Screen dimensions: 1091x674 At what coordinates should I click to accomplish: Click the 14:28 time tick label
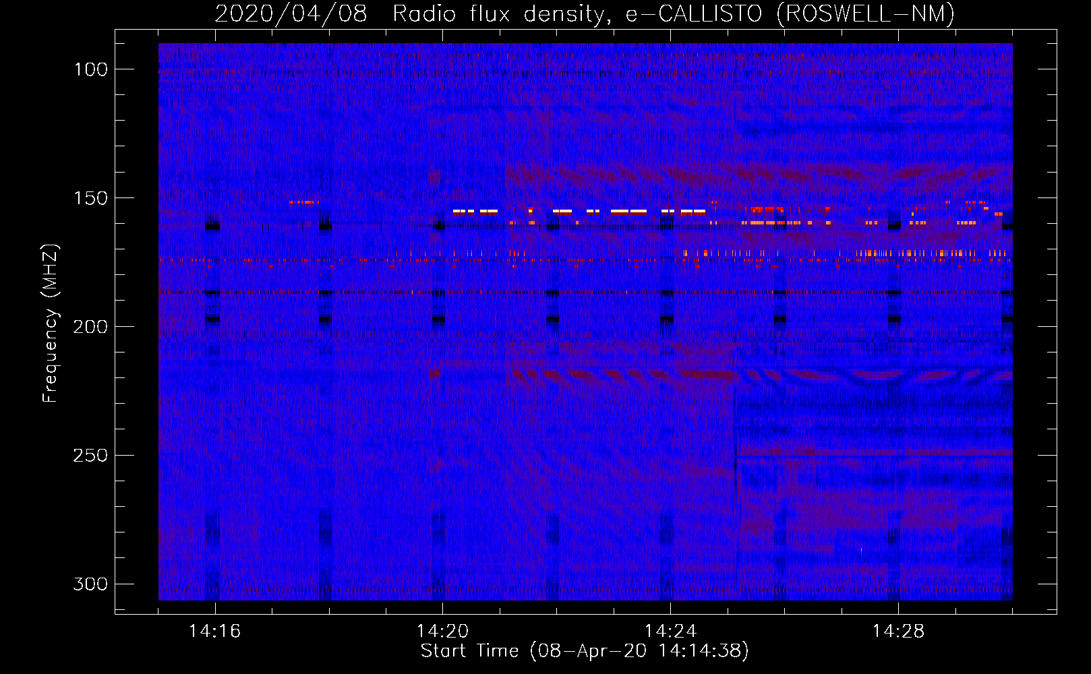(898, 632)
